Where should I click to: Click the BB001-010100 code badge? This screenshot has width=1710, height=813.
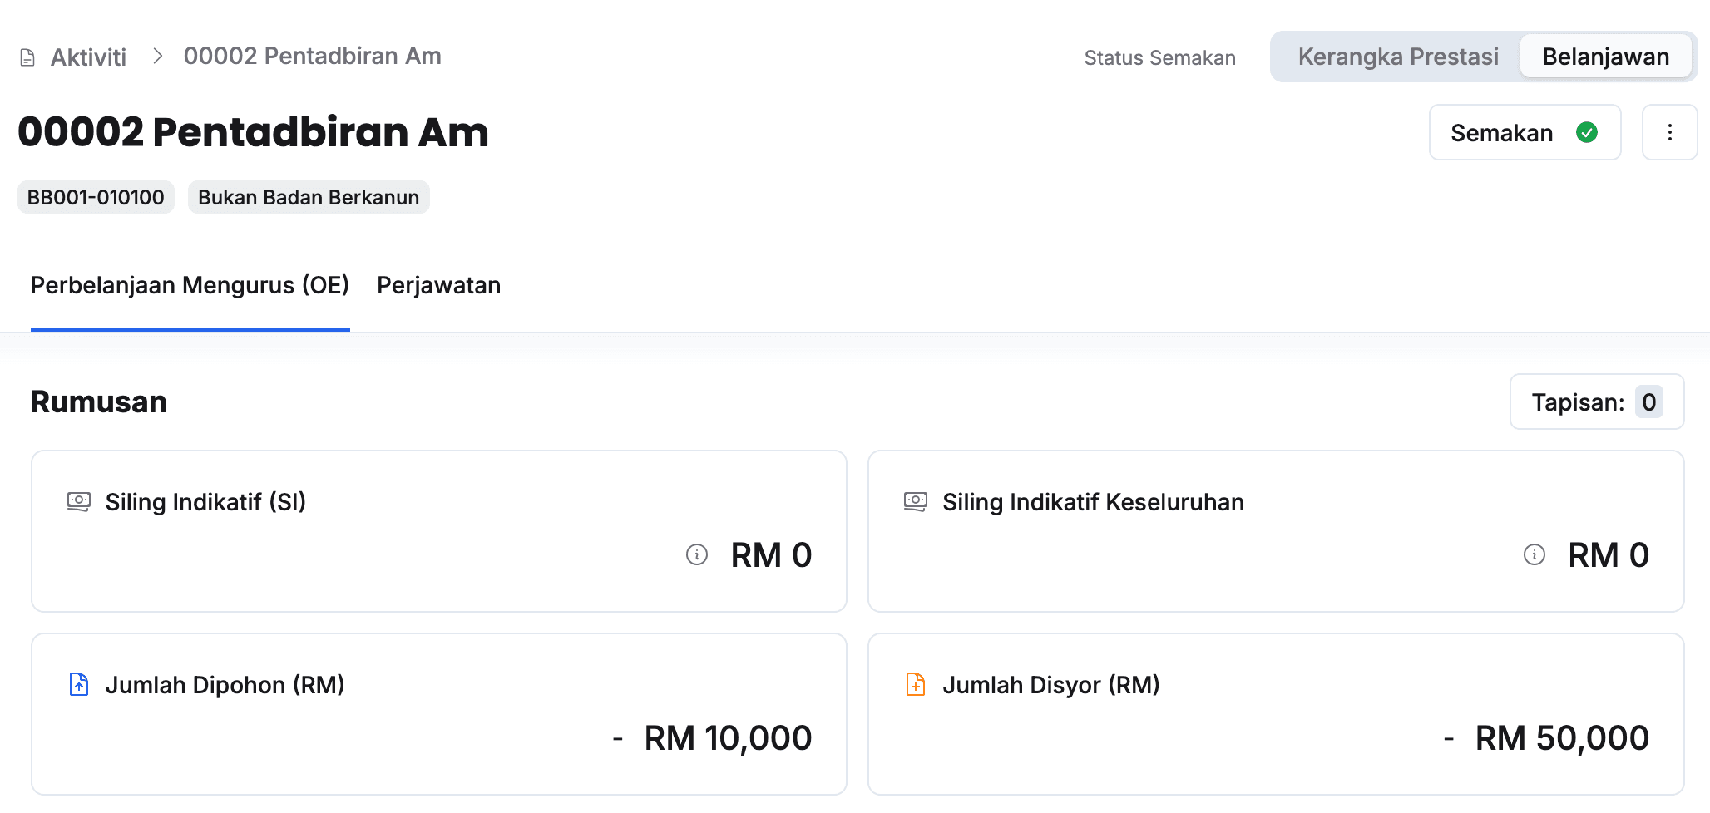[96, 197]
